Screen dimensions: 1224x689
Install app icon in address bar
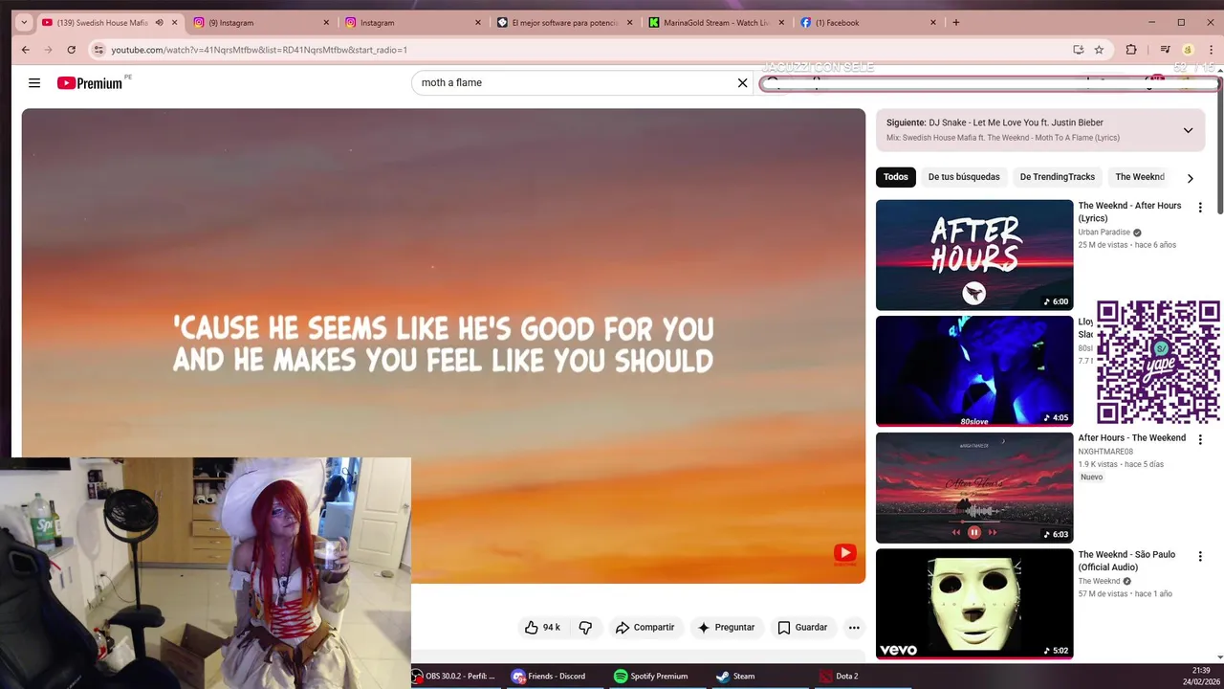(x=1078, y=50)
